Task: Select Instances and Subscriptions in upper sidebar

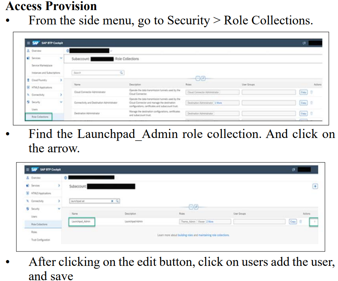Action: (x=46, y=73)
